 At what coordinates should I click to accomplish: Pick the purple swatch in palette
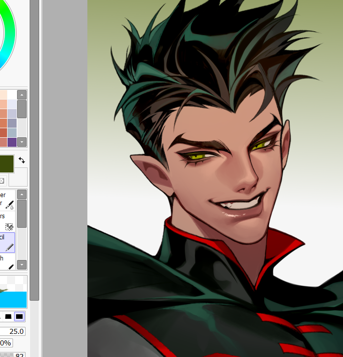pyautogui.click(x=12, y=142)
